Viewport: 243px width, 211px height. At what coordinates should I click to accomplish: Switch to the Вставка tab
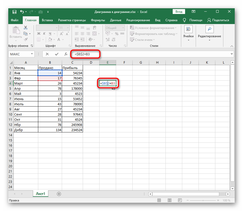47,20
